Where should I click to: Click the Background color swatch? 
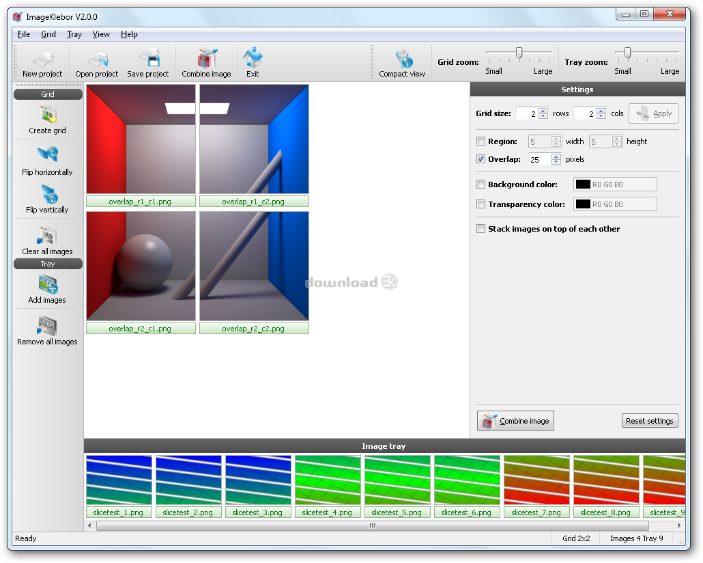tap(582, 184)
